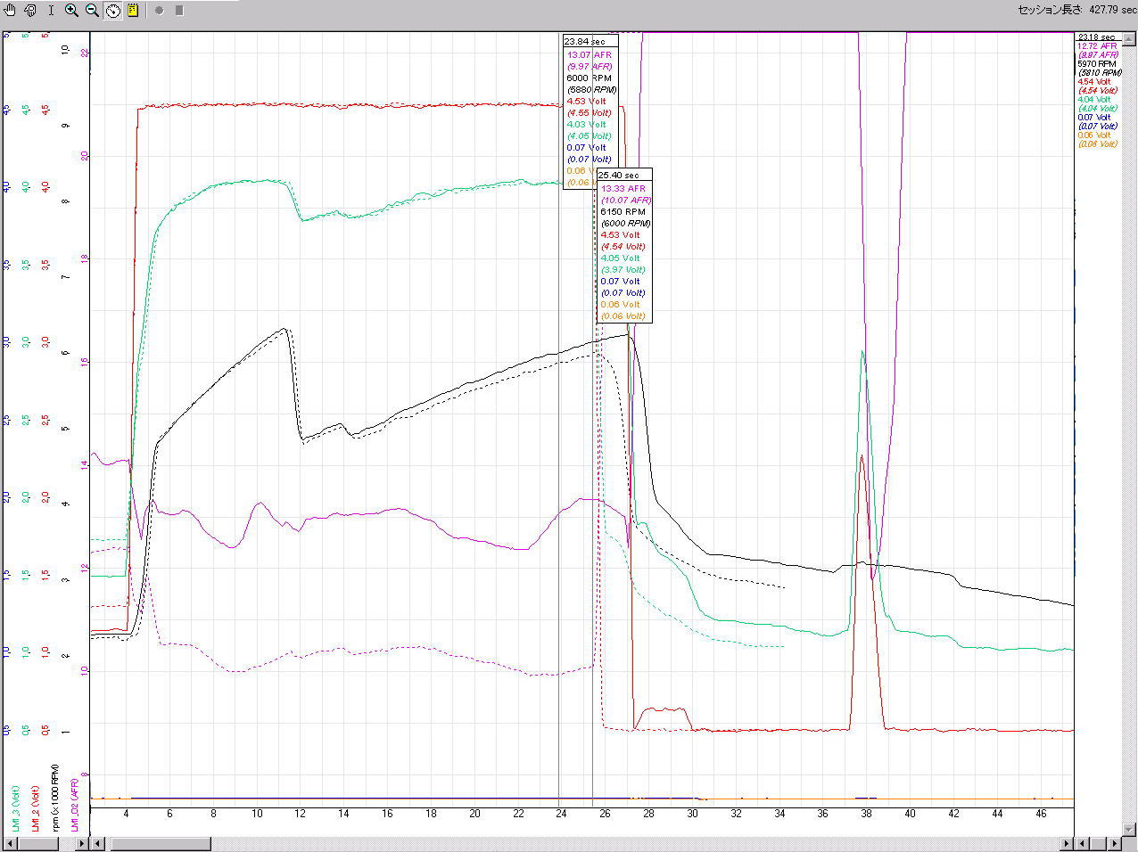Click readout panel's horizontal scrollbar left arrow
Screen dimensions: 1138x852
[x=1084, y=843]
